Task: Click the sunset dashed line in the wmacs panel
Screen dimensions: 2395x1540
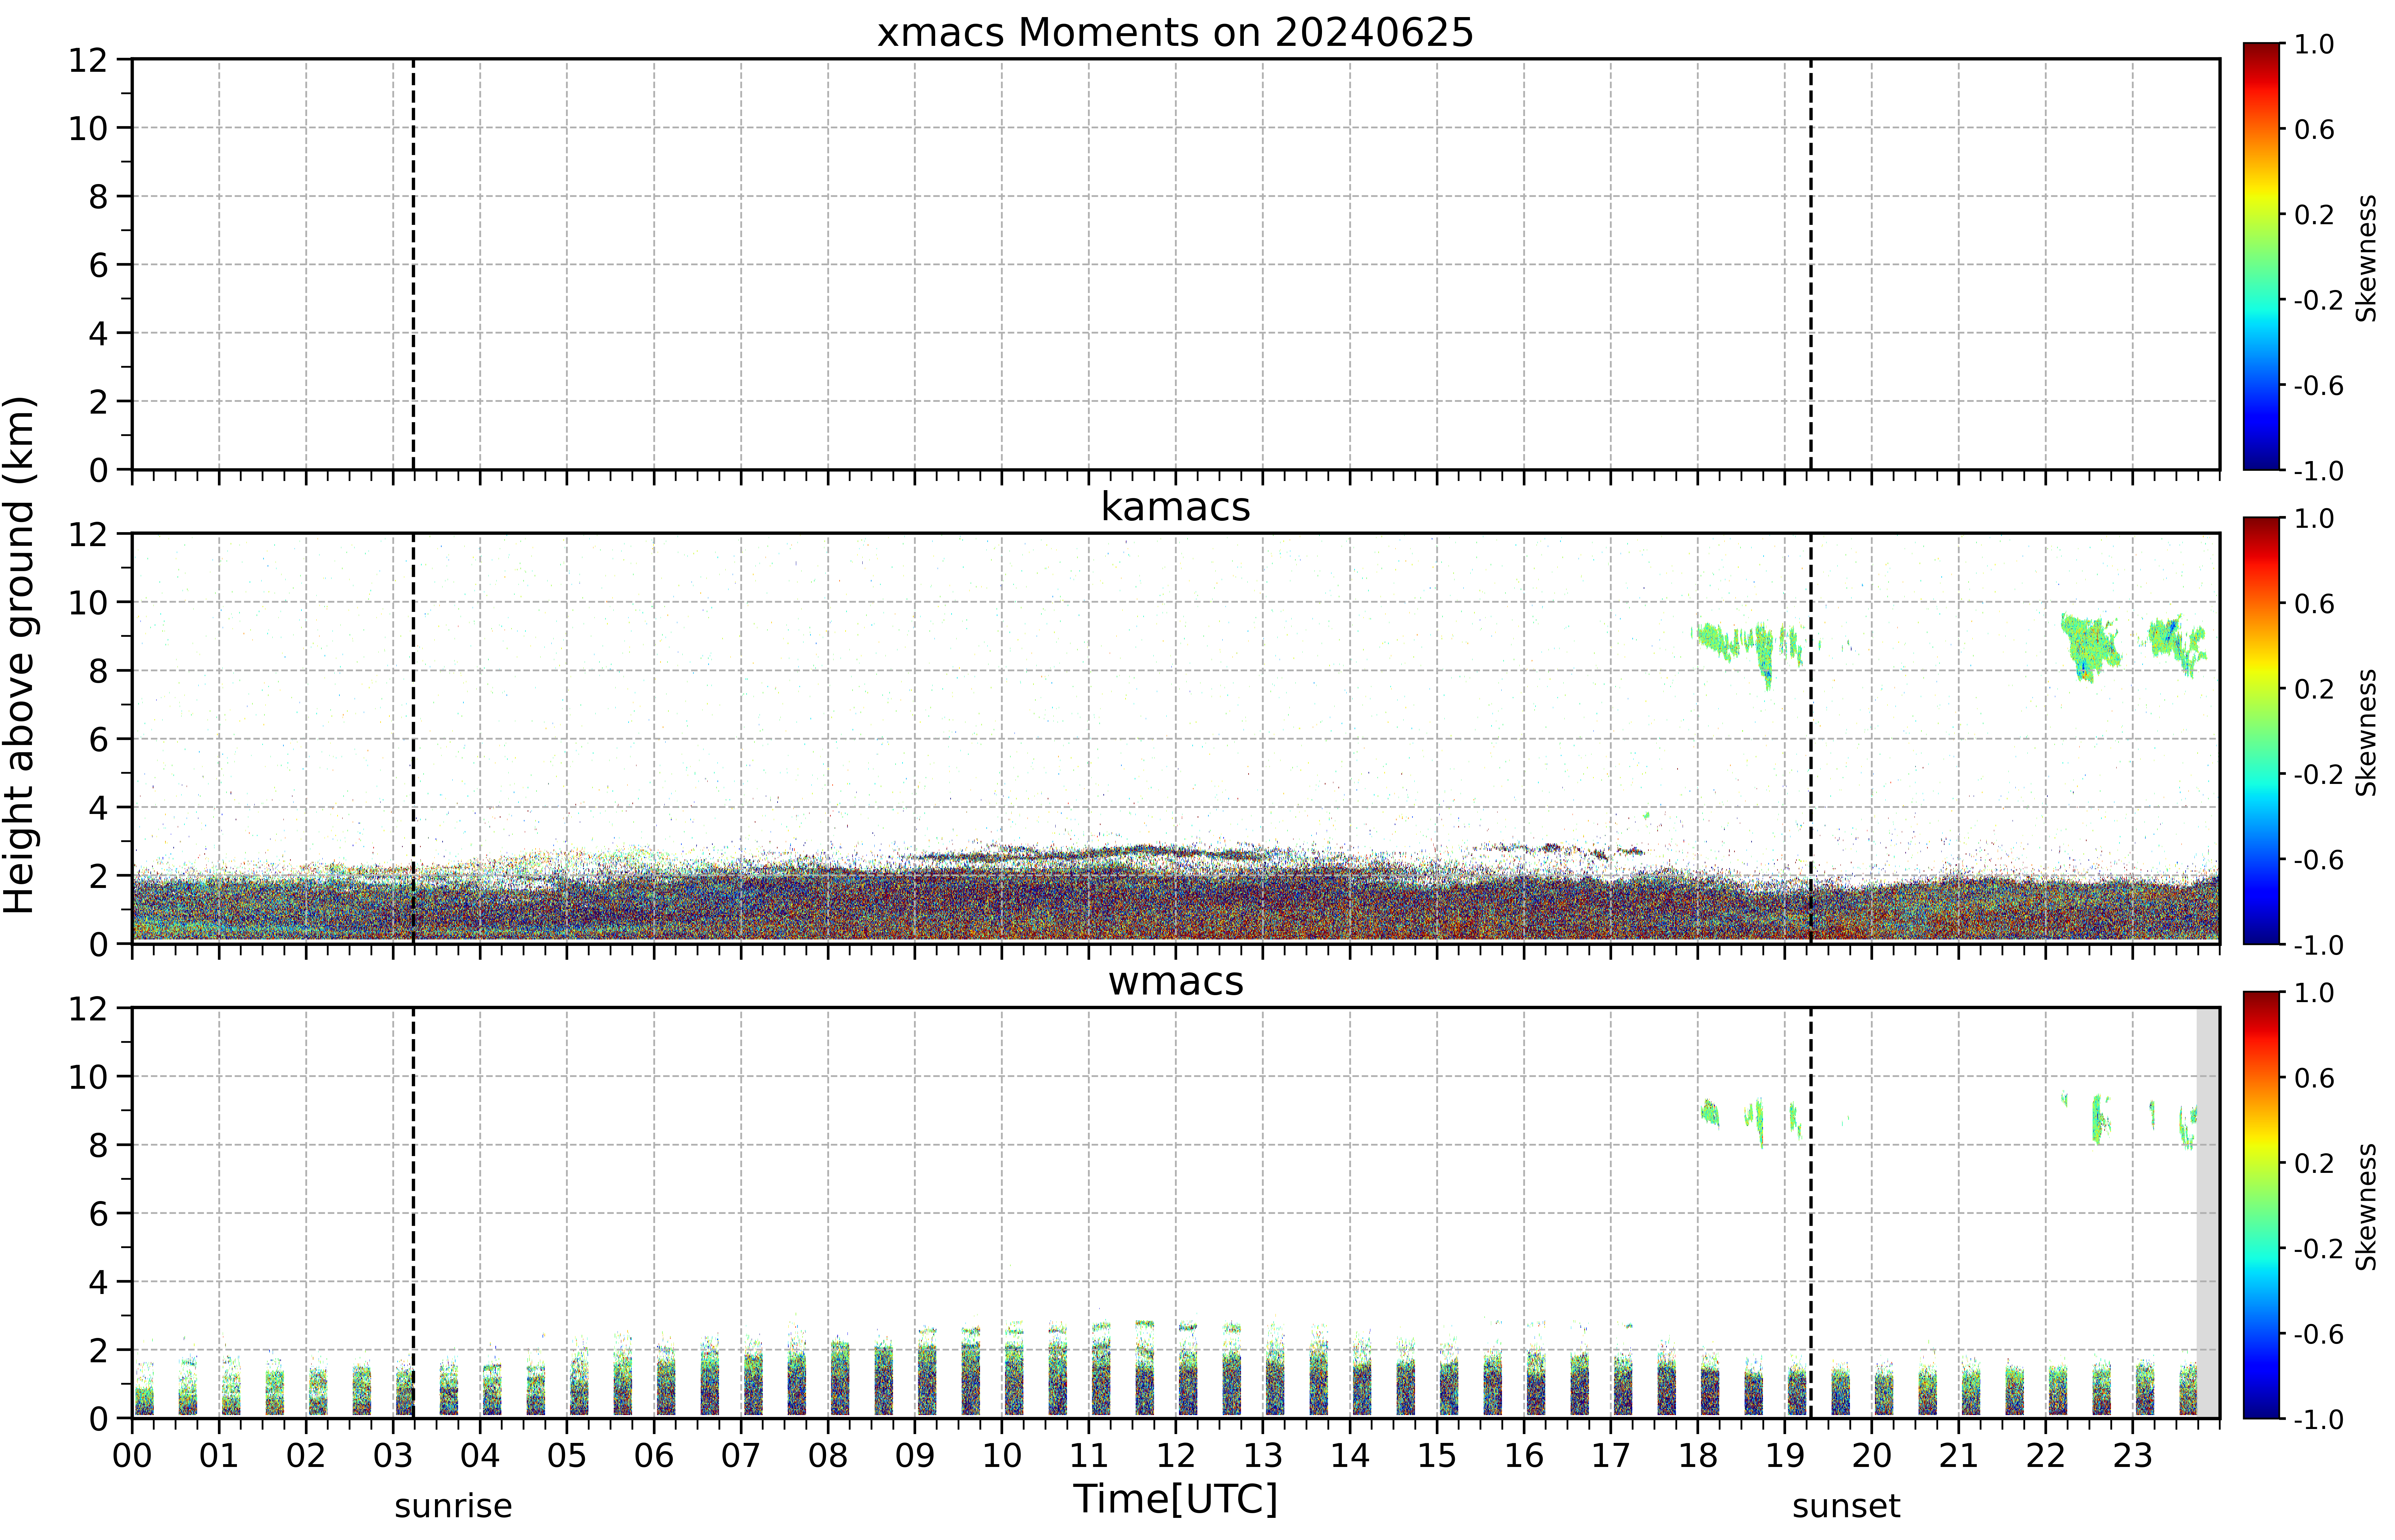Action: click(x=1811, y=1212)
